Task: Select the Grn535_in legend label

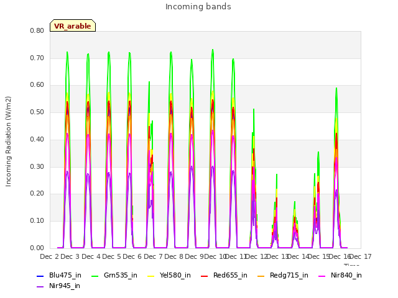Action: [121, 275]
